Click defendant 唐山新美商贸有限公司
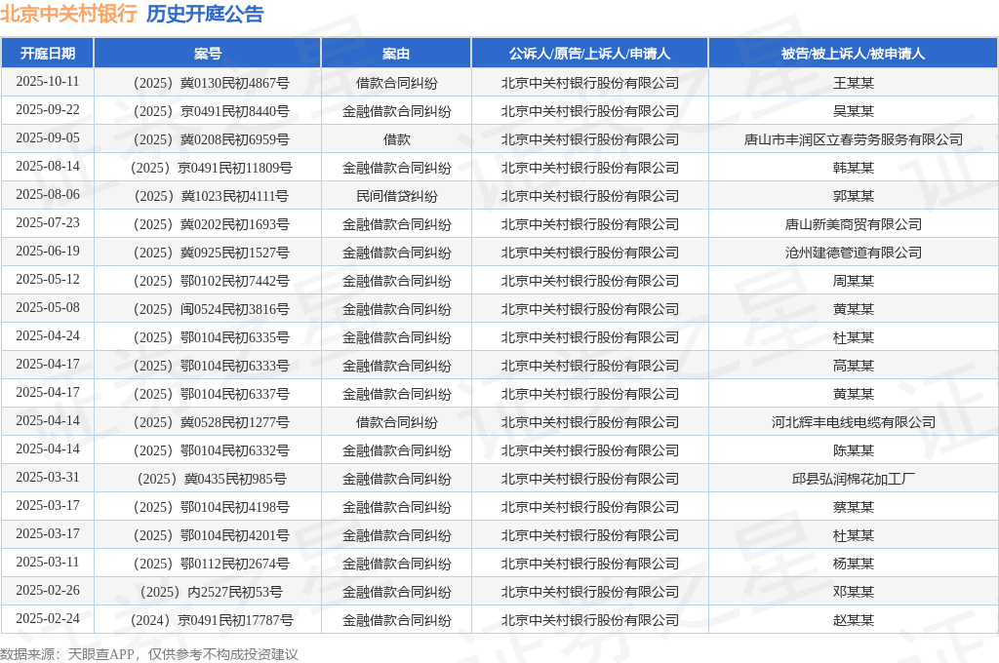 (x=853, y=224)
